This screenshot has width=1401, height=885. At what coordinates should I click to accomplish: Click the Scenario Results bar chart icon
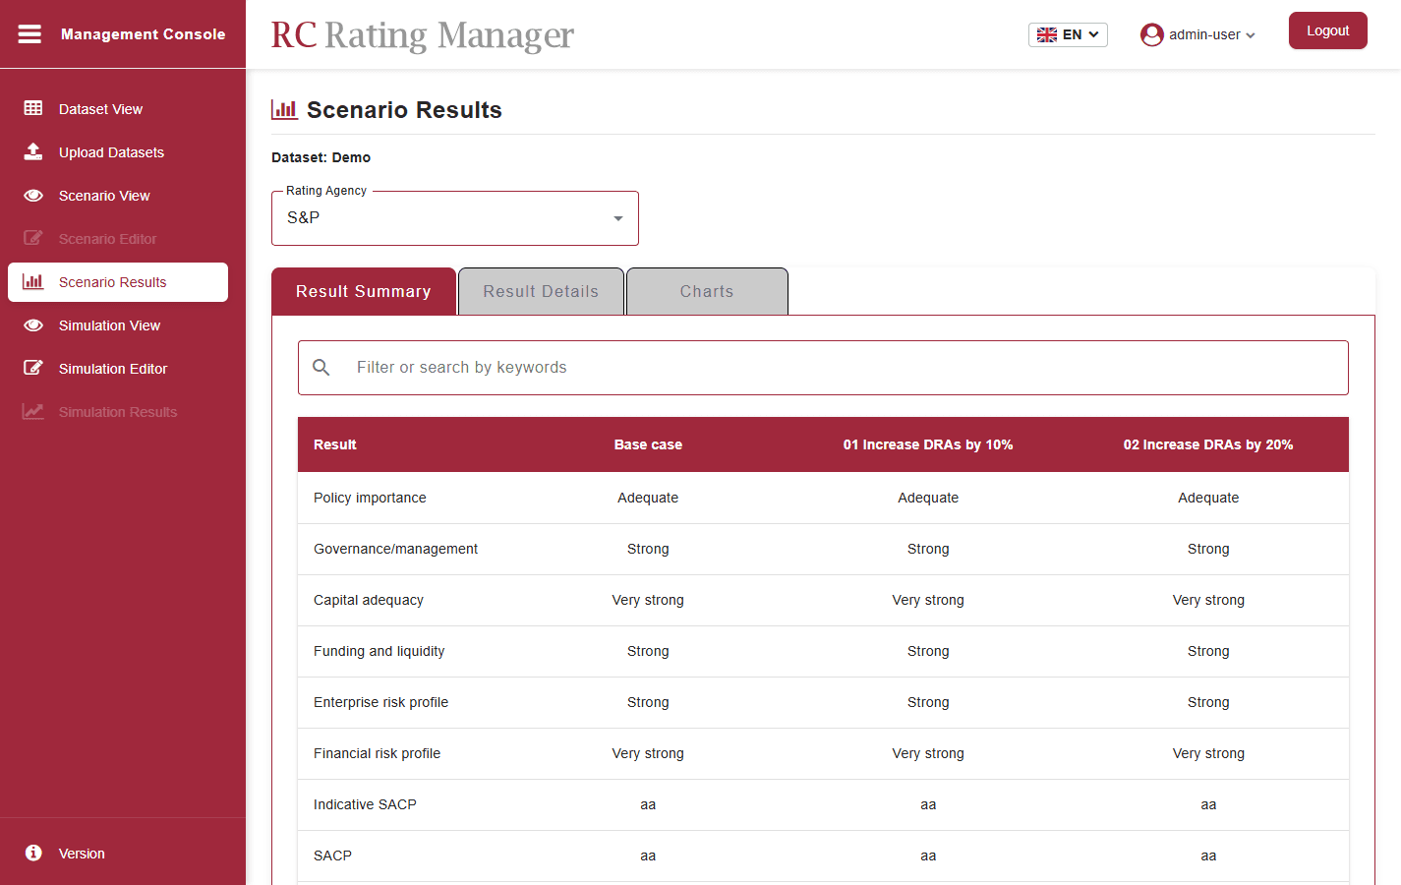[33, 281]
